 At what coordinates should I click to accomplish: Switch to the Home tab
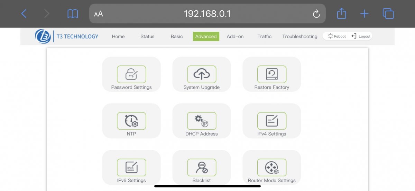tap(118, 37)
